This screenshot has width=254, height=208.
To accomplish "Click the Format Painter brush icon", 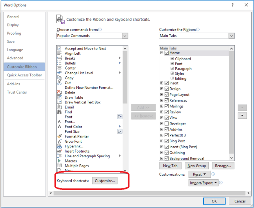I will [x=59, y=136].
